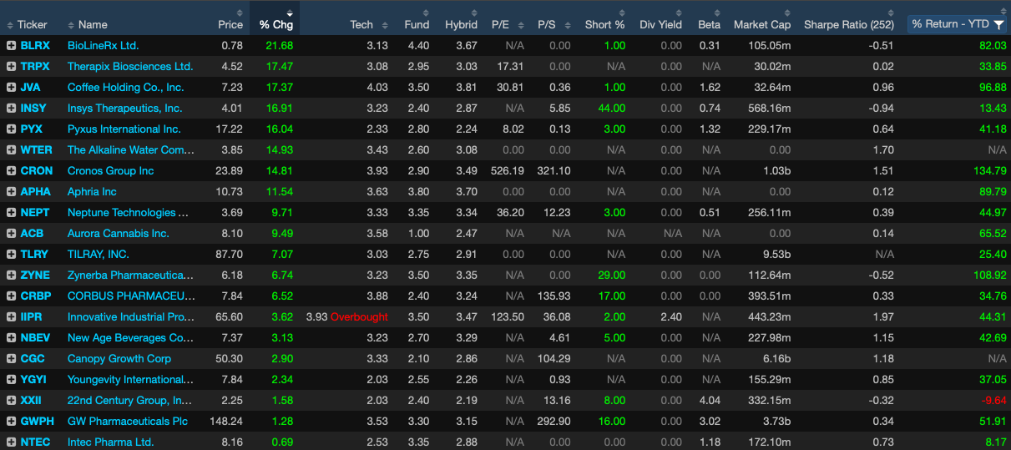1011x450 pixels.
Task: Expand the PYX row plus icon
Action: pyautogui.click(x=11, y=129)
